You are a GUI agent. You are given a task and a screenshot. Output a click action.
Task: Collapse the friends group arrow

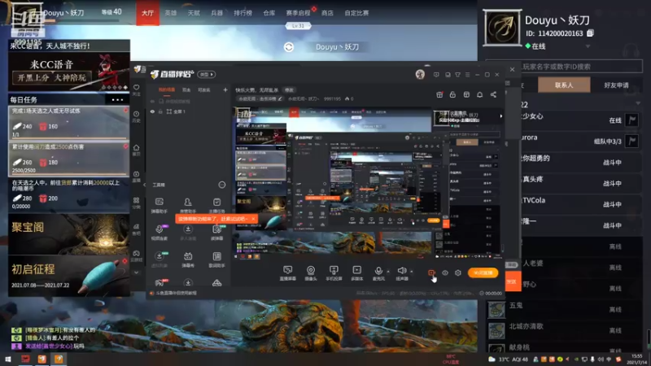point(638,103)
